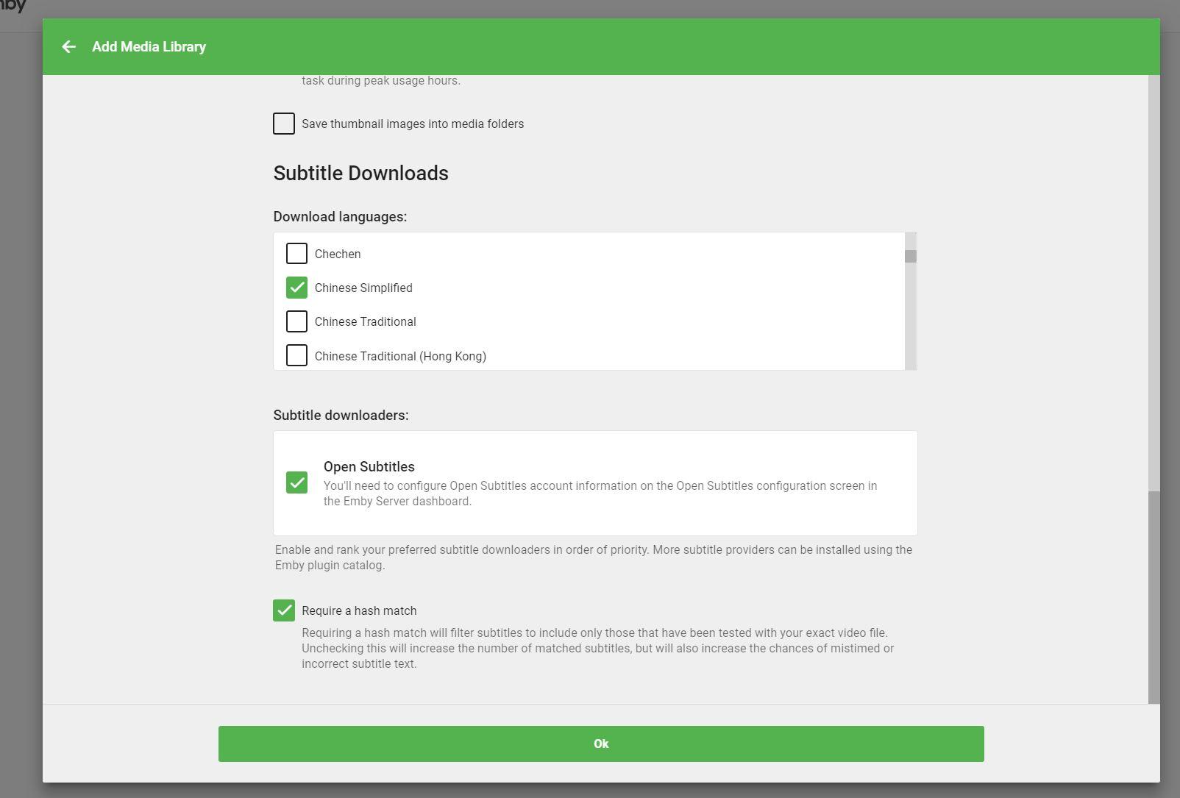Click the Add Media Library header title
The height and width of the screenshot is (798, 1180).
(x=149, y=47)
